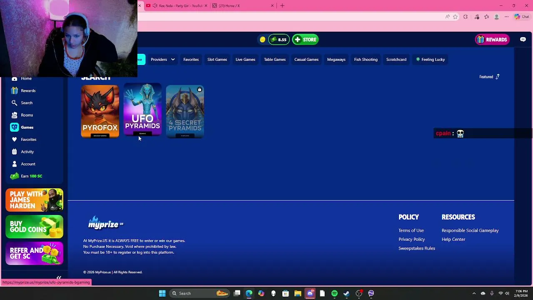Open the Featured sort dropdown
Screen dimensions: 533x300
coord(489,77)
